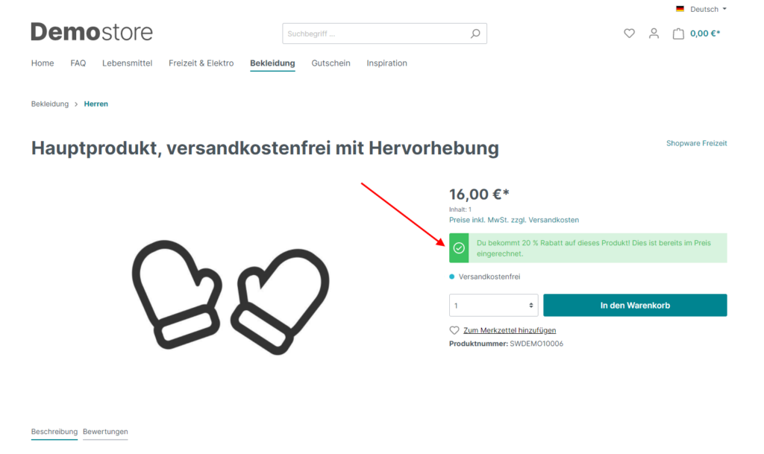The height and width of the screenshot is (454, 764).
Task: Click the Zum Merkzettel hinzufügen link
Action: click(510, 330)
